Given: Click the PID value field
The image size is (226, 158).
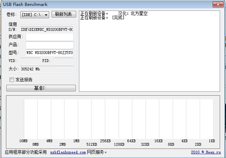Looking at the screenshot, I should [x=64, y=61].
